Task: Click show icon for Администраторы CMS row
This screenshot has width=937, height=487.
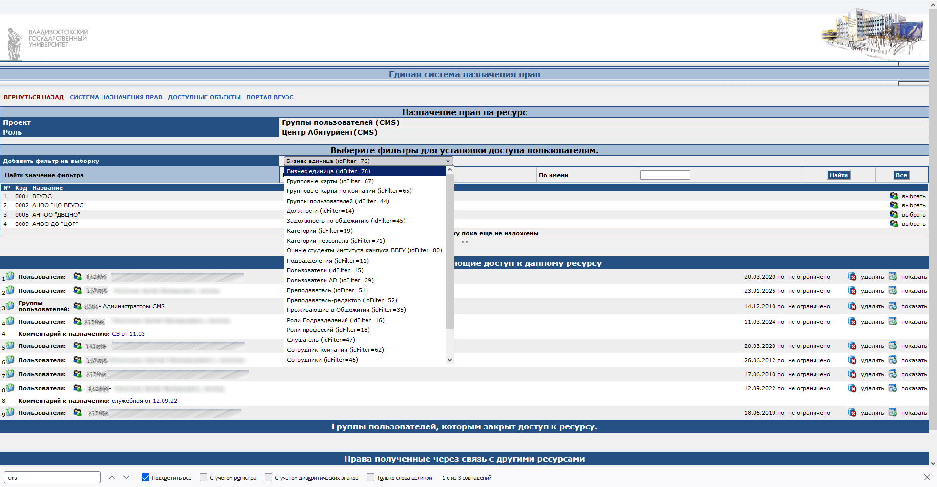Action: [893, 306]
